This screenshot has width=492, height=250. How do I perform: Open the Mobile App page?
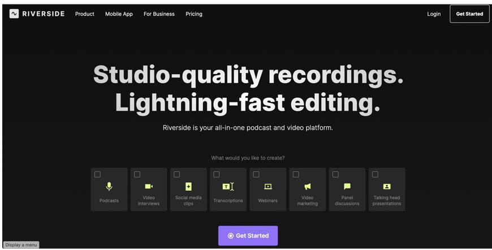pos(119,14)
